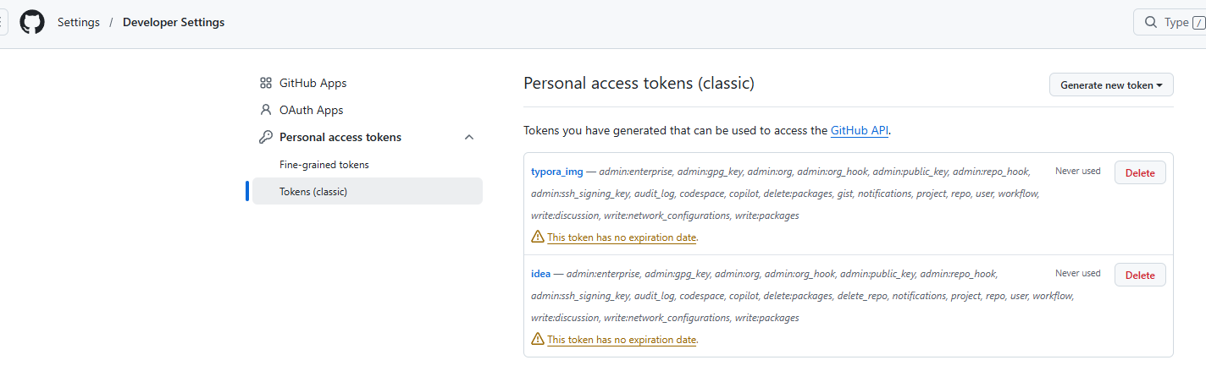Click the gist scope in typora_img token

pyautogui.click(x=844, y=194)
